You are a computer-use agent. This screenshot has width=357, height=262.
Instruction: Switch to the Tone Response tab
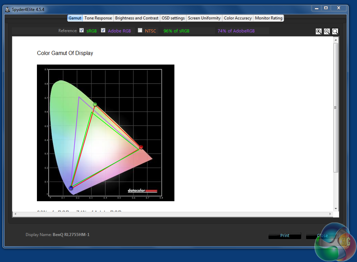pyautogui.click(x=98, y=18)
